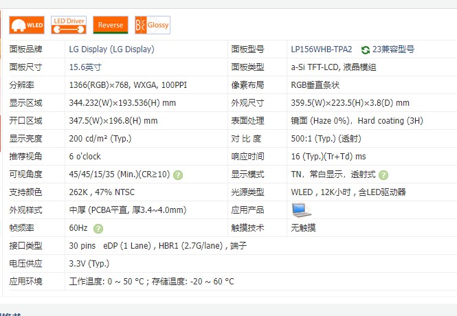The width and height of the screenshot is (457, 316).
Task: Click the LED Driver badge icon
Action: [69, 25]
